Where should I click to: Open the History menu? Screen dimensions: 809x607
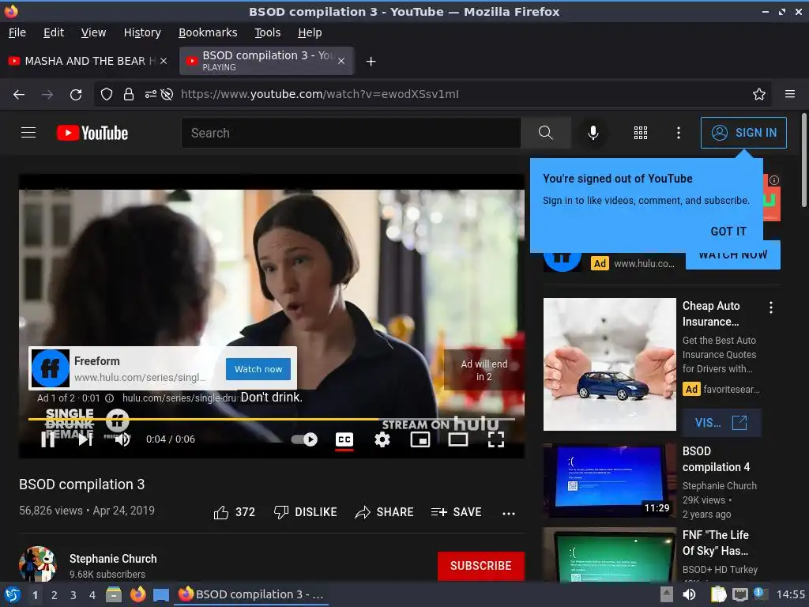coord(142,32)
